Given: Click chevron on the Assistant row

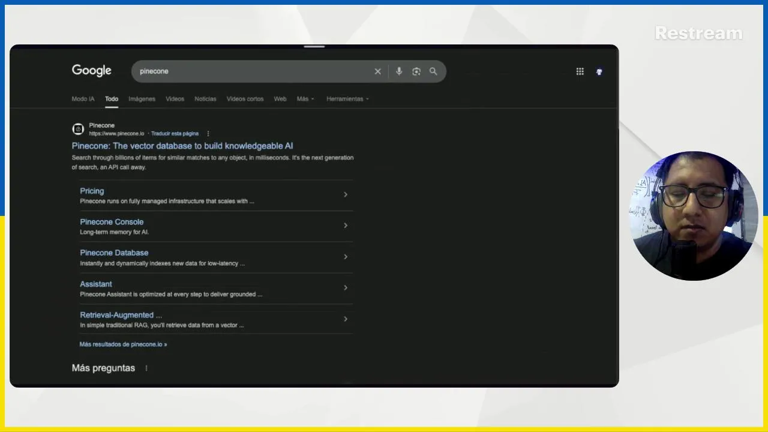Looking at the screenshot, I should coord(346,287).
